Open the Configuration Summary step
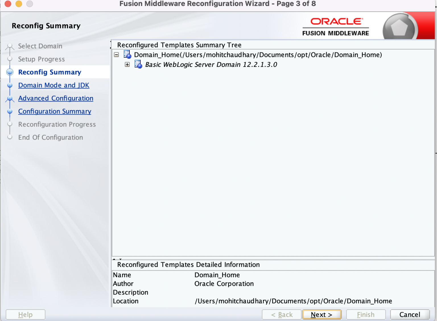The width and height of the screenshot is (437, 321). (55, 111)
